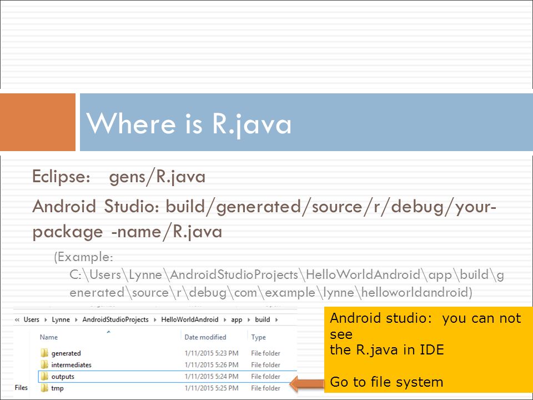Click the sort arrow above Name column
The height and width of the screenshot is (400, 533).
tap(108, 332)
